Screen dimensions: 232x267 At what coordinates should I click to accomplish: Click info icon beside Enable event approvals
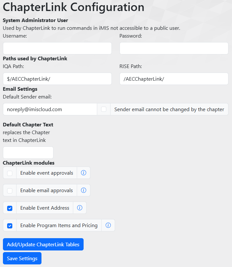pyautogui.click(x=83, y=173)
